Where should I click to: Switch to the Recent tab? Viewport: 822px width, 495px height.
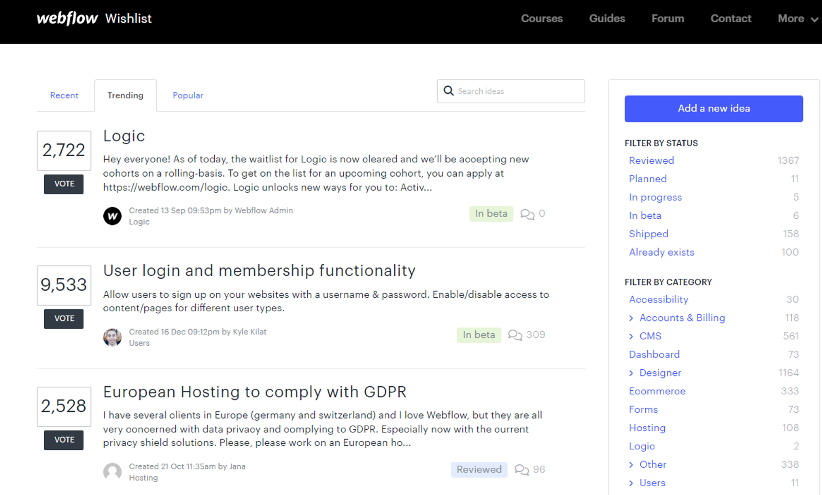tap(64, 96)
